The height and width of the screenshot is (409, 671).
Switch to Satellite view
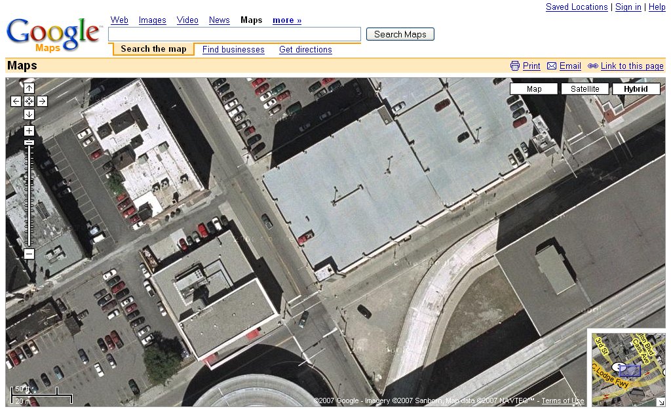click(585, 89)
